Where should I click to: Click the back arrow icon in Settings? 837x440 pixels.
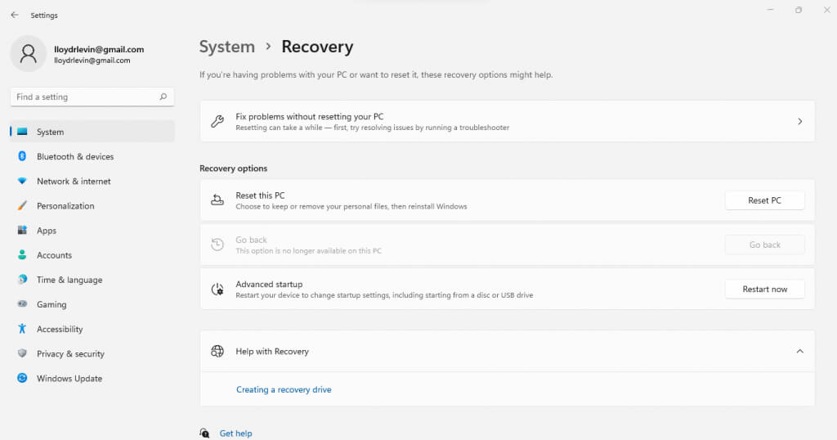[x=15, y=15]
